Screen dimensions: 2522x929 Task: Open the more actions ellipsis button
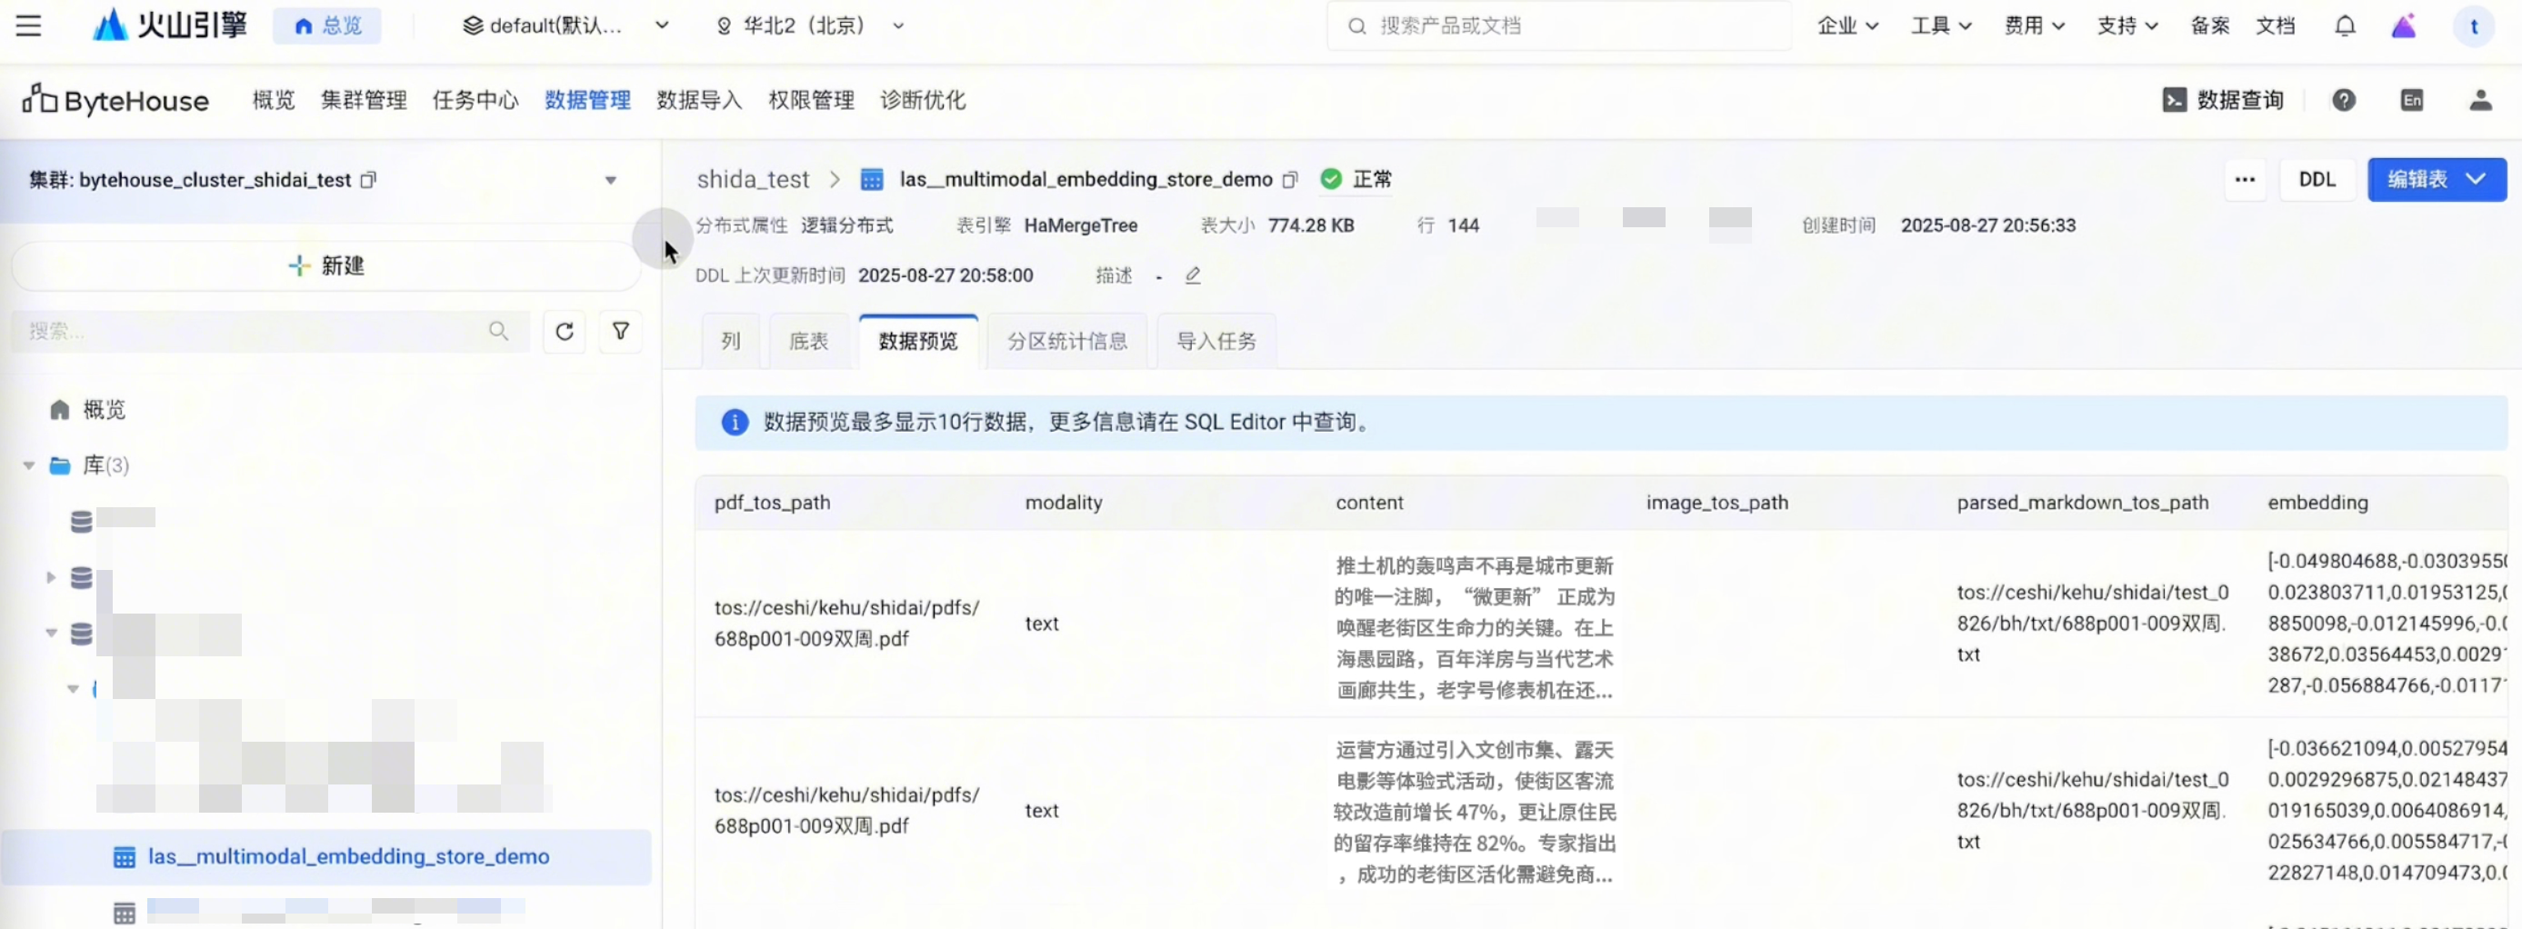pos(2245,180)
